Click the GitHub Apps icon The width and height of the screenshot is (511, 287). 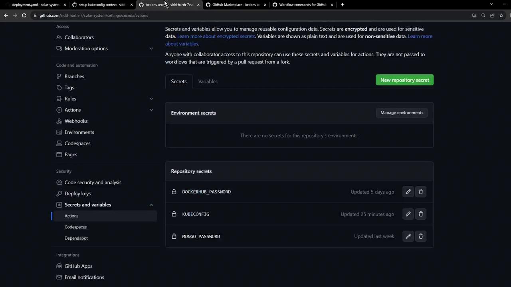point(59,266)
